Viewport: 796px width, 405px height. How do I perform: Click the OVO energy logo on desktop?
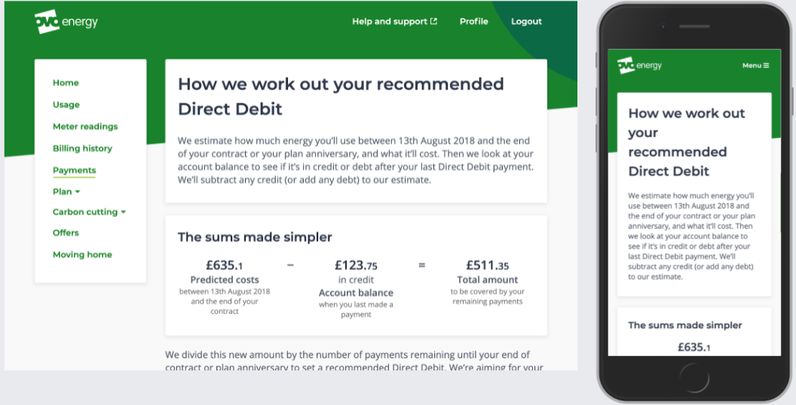click(66, 21)
